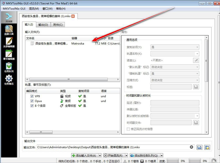Click the global tags tag icon
Screen dimensions: 220x163
(62, 106)
